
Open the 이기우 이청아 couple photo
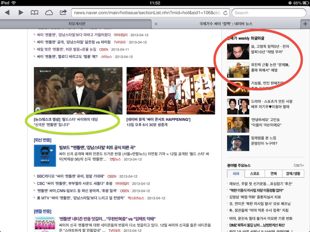tap(238, 107)
